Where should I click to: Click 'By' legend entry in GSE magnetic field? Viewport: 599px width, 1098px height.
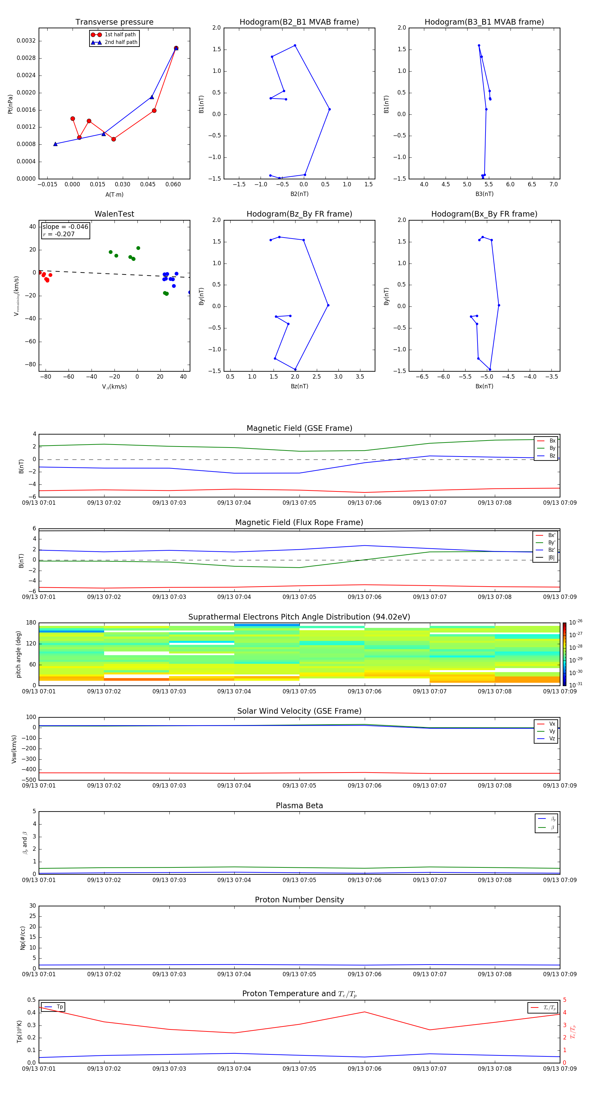[546, 449]
